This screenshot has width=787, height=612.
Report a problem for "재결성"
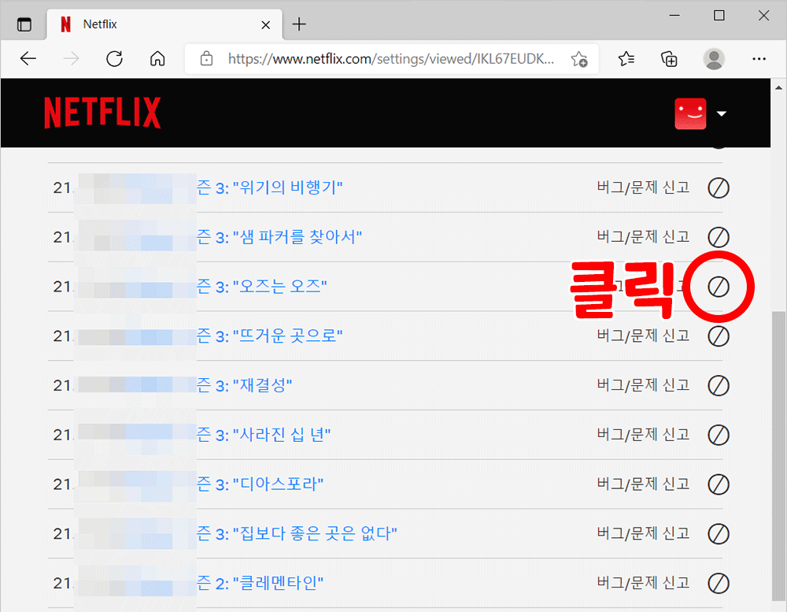pos(643,385)
